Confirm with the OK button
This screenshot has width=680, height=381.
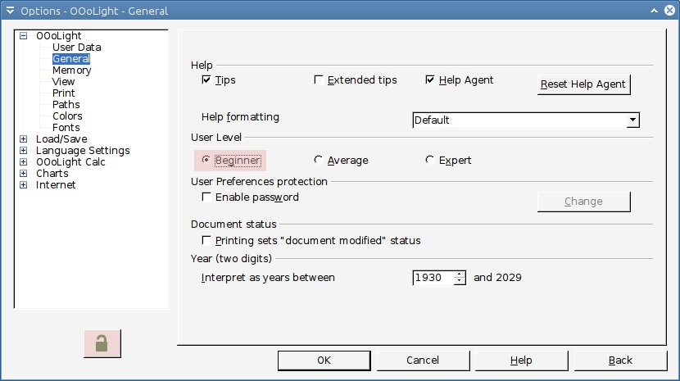[x=324, y=361]
